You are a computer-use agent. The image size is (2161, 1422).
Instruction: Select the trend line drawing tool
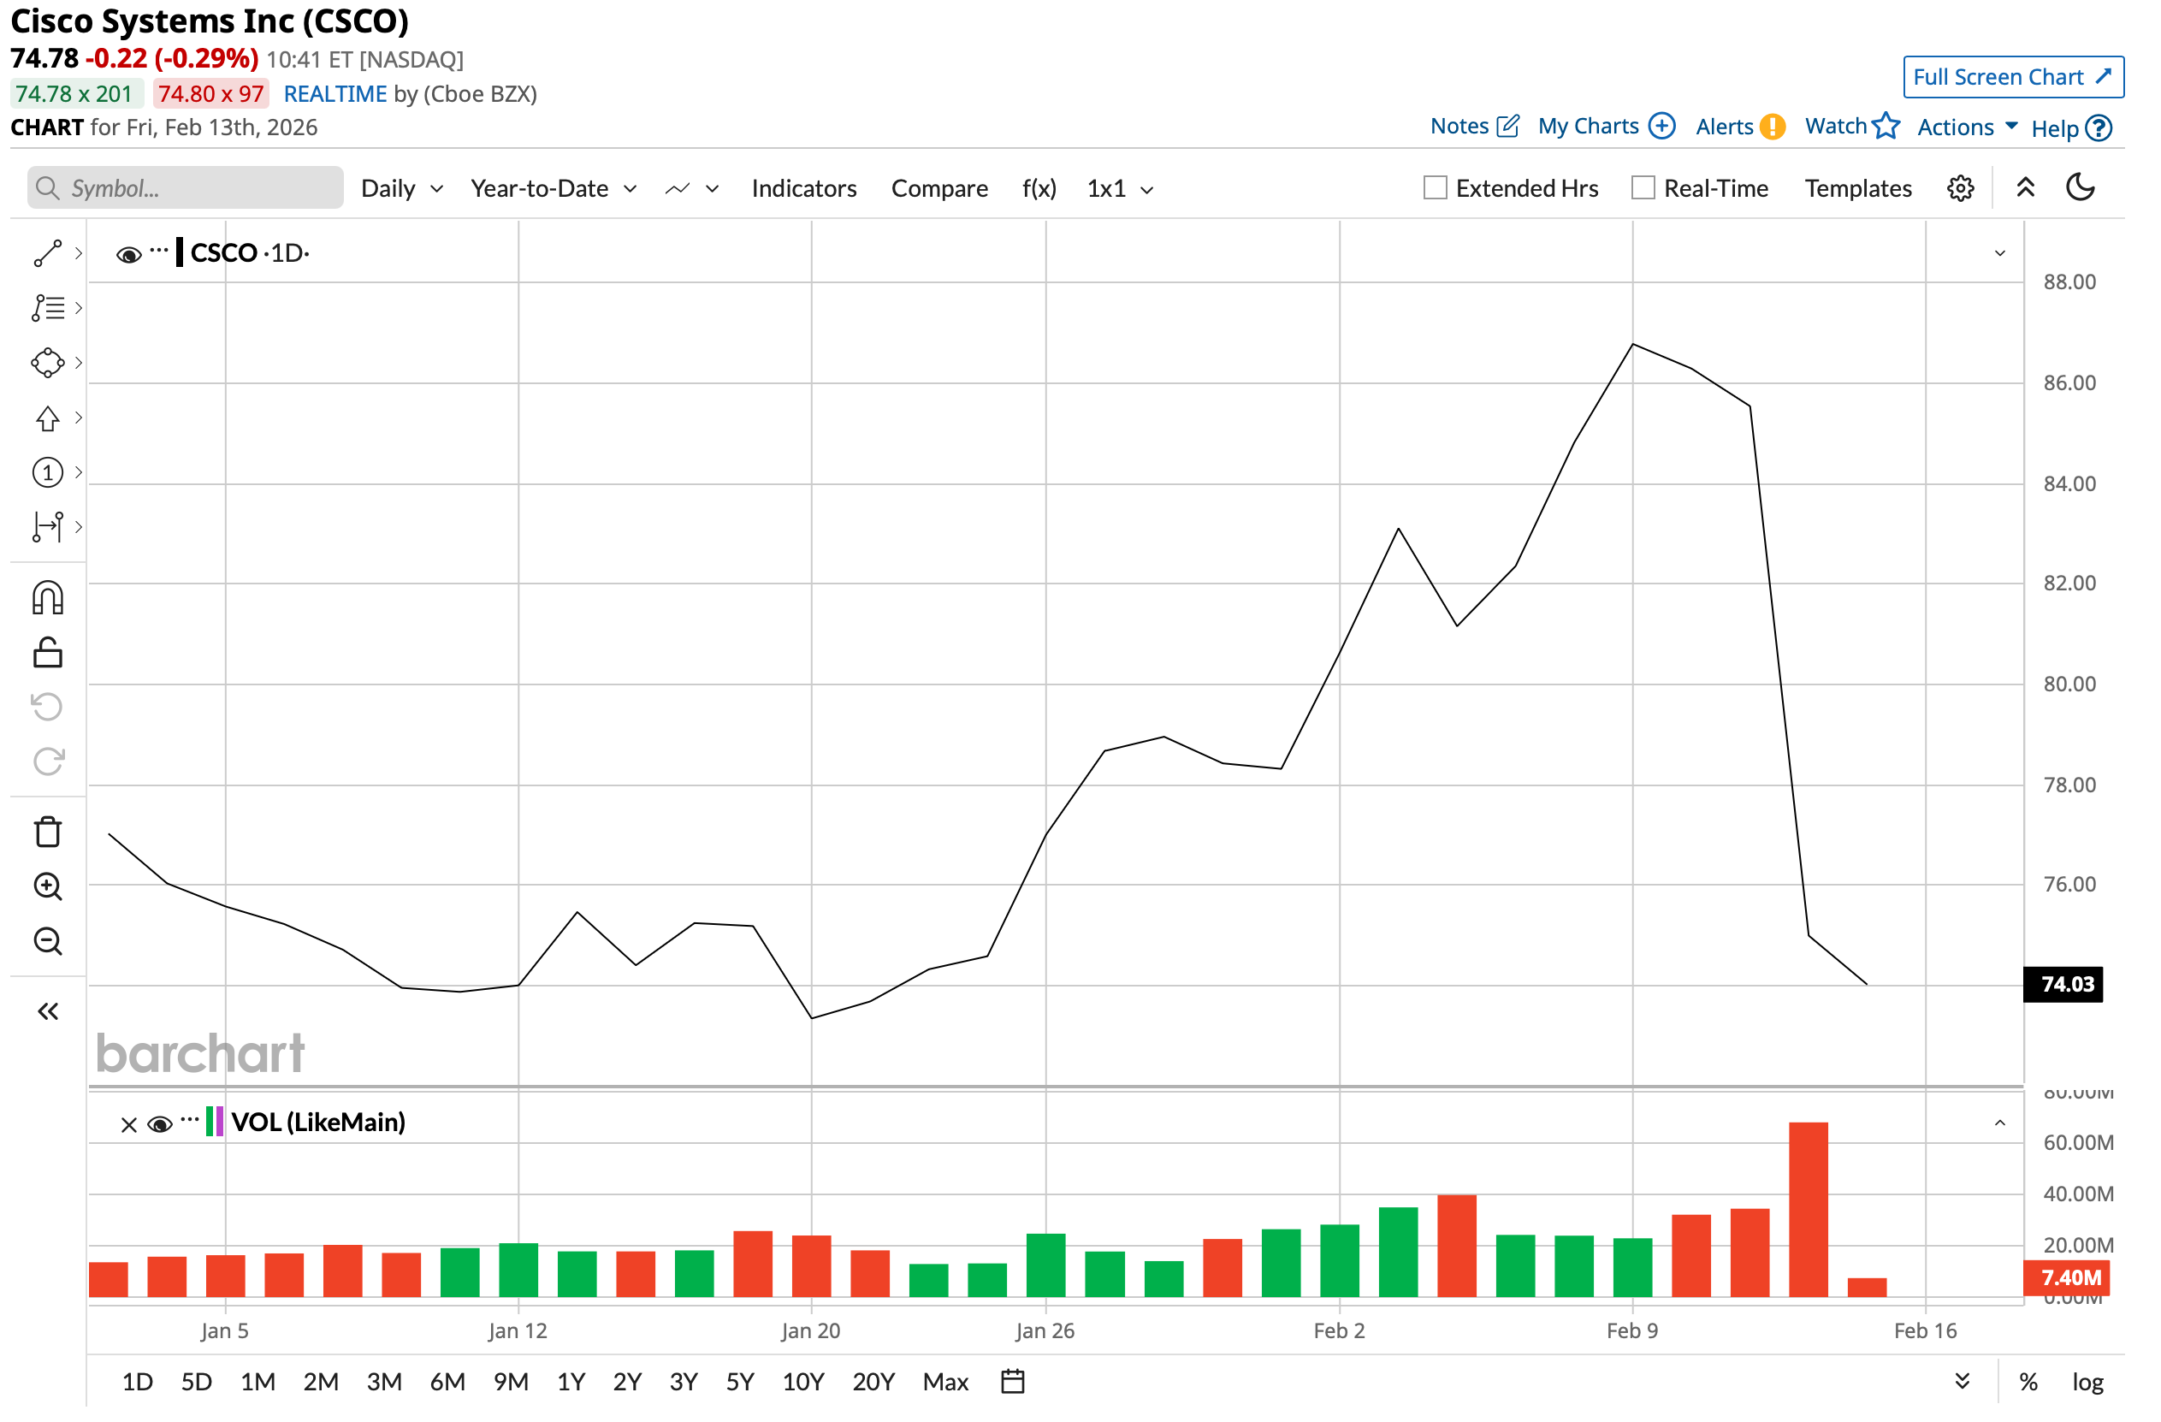point(47,254)
